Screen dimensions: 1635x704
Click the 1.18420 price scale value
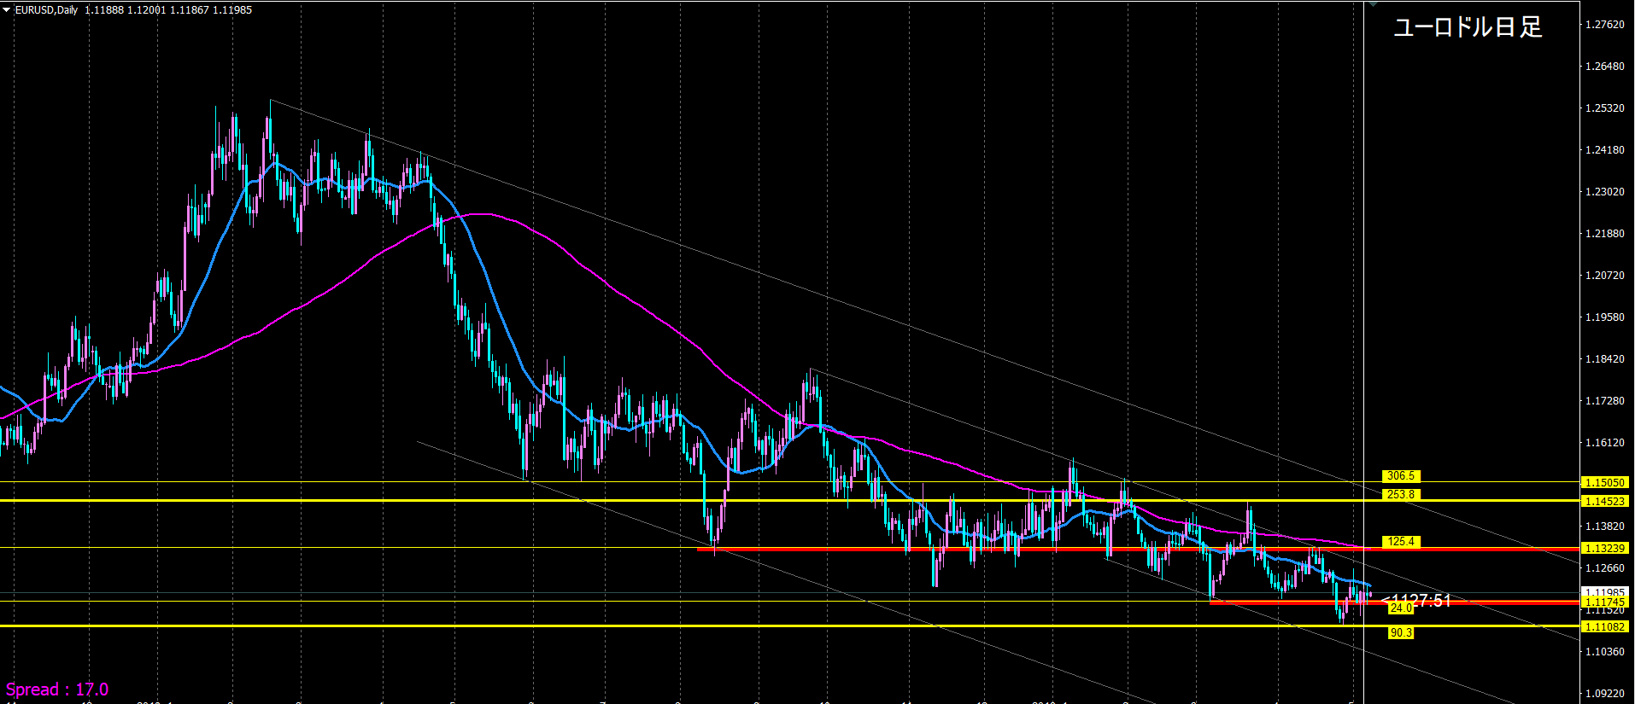pos(1604,359)
